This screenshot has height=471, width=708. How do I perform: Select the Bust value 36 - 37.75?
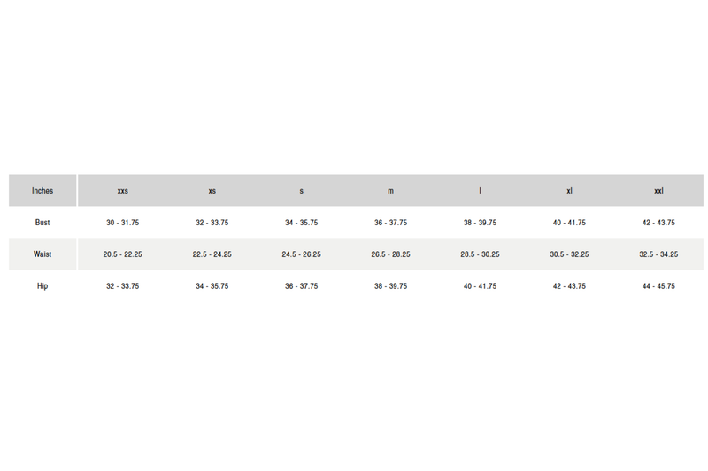[x=390, y=223]
